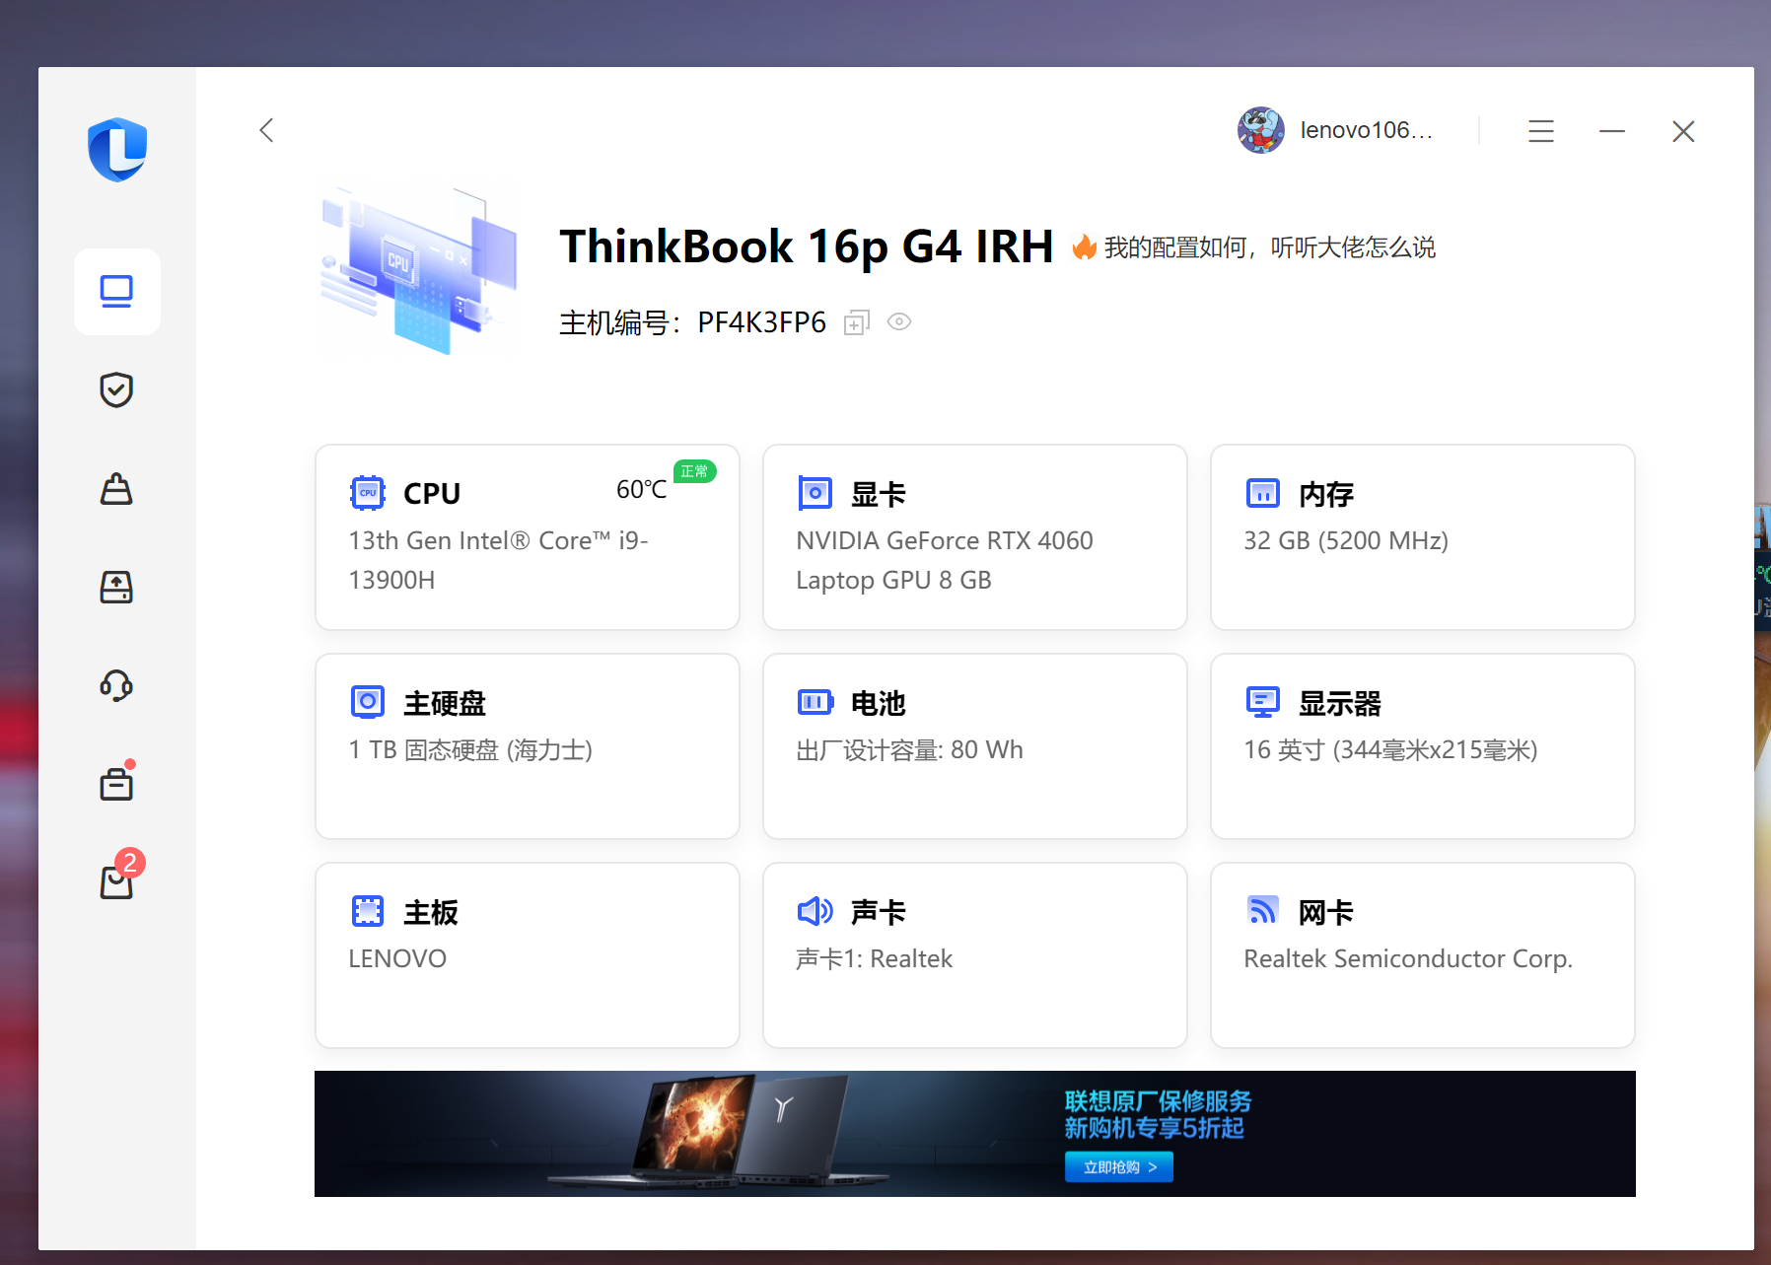Close the Lenovo manager window
The image size is (1771, 1265).
point(1683,131)
